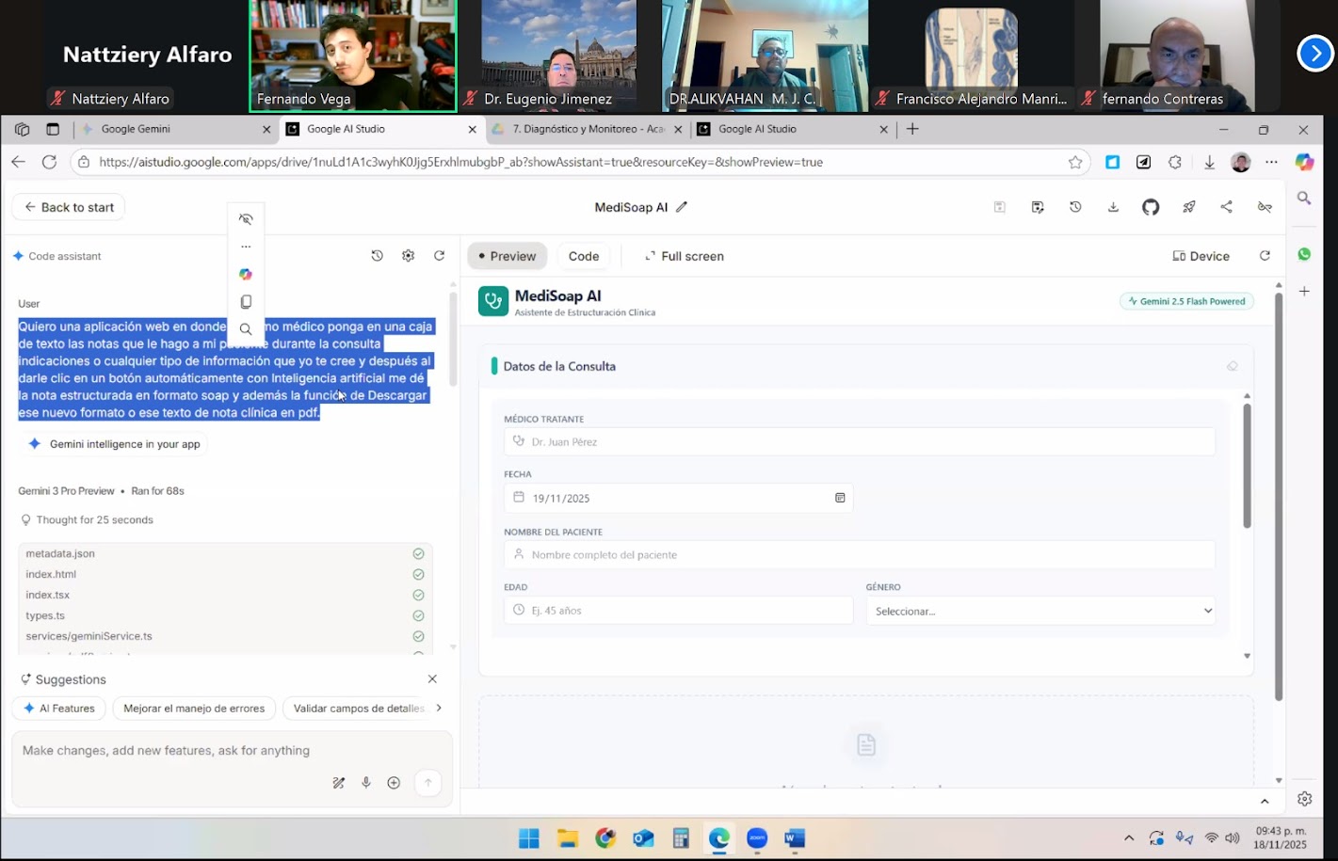
Task: Close the Suggestions panel
Action: click(x=432, y=678)
